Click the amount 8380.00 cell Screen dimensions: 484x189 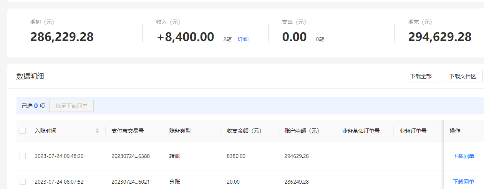click(236, 156)
